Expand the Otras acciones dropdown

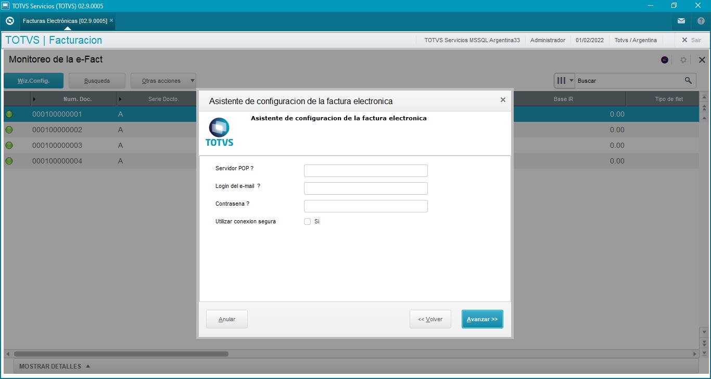(163, 81)
